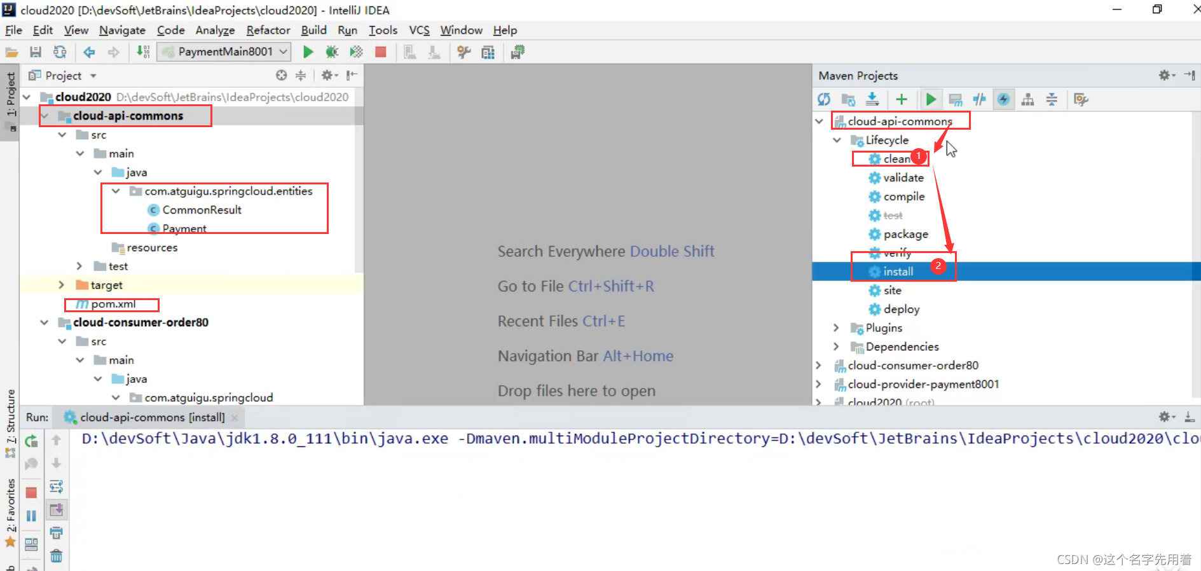Open the PaymentMain8001 run configuration dropdown
The image size is (1201, 571).
coord(225,52)
